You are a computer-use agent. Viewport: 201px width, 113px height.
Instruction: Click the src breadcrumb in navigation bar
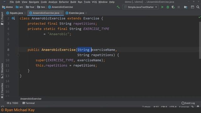pos(19,7)
